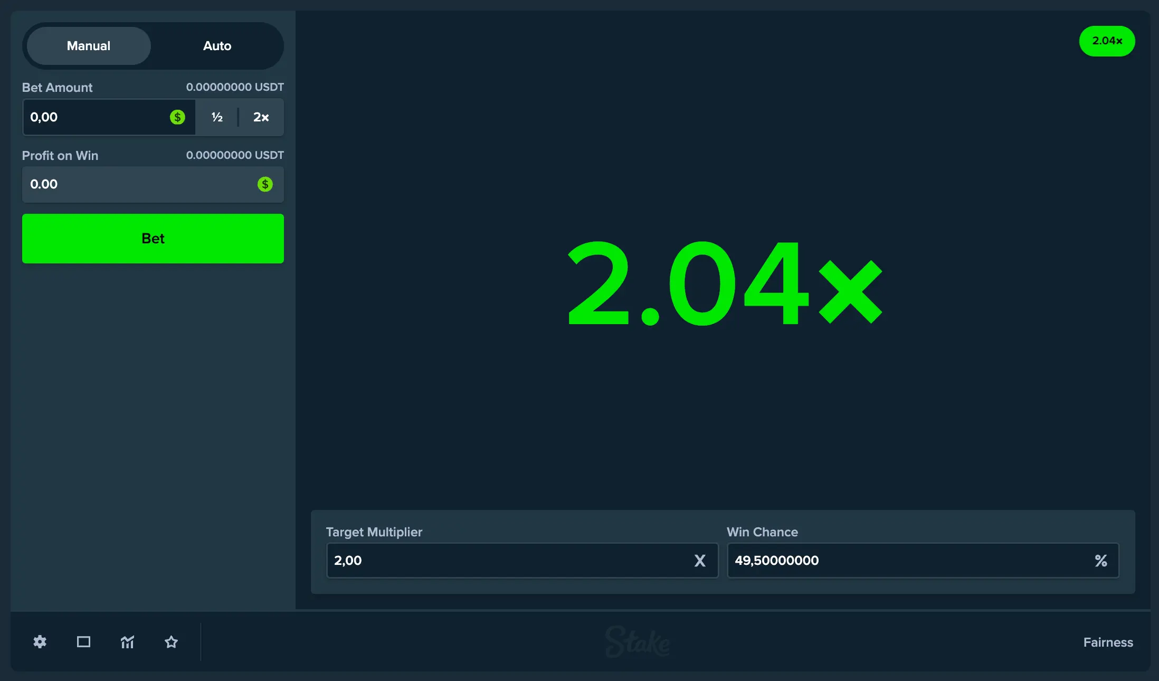
Task: Click the dollar icon in Bet Amount field
Action: (x=177, y=117)
